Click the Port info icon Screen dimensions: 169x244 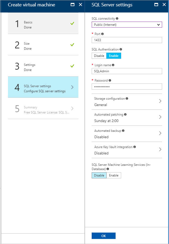102,34
